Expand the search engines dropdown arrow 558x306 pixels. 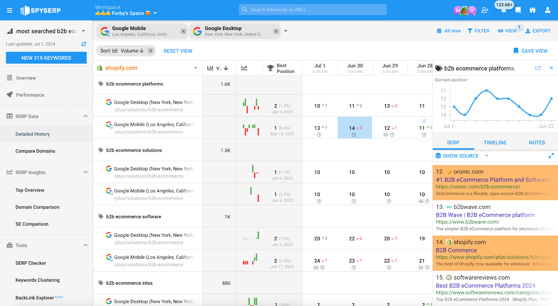click(x=286, y=31)
